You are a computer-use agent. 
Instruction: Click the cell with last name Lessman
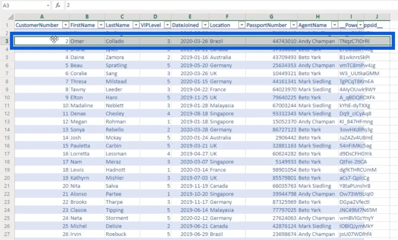point(122,154)
